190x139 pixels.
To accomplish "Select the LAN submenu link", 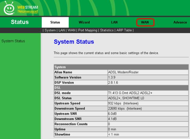I will (62, 30).
